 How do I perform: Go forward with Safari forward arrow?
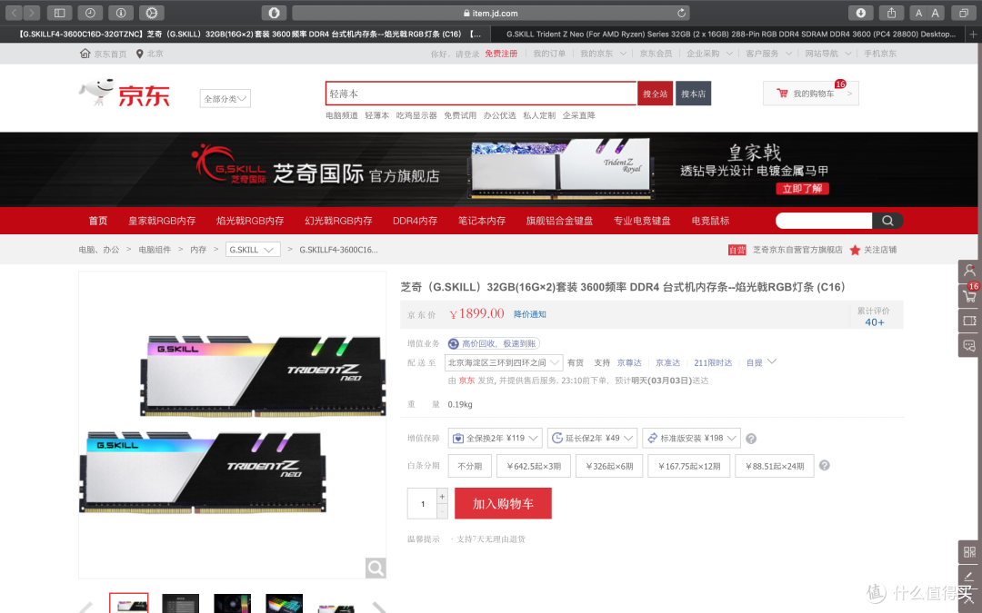(31, 13)
